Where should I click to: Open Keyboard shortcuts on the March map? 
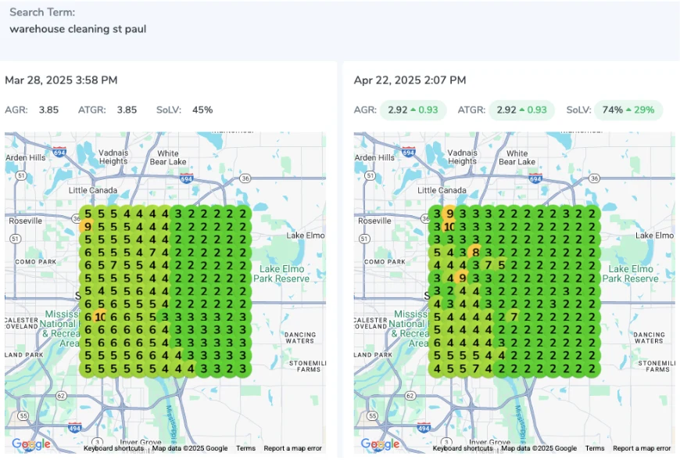(x=113, y=448)
